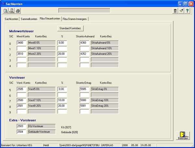Click the Kfz [027] label
Image resolution: width=195 pixels, height=148 pixels.
coord(66,127)
